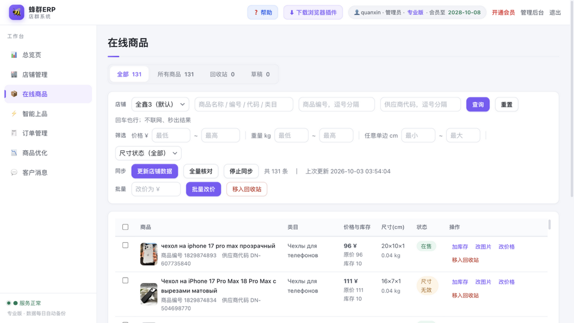Click 更新店铺数据 button
The height and width of the screenshot is (323, 574).
pyautogui.click(x=155, y=171)
